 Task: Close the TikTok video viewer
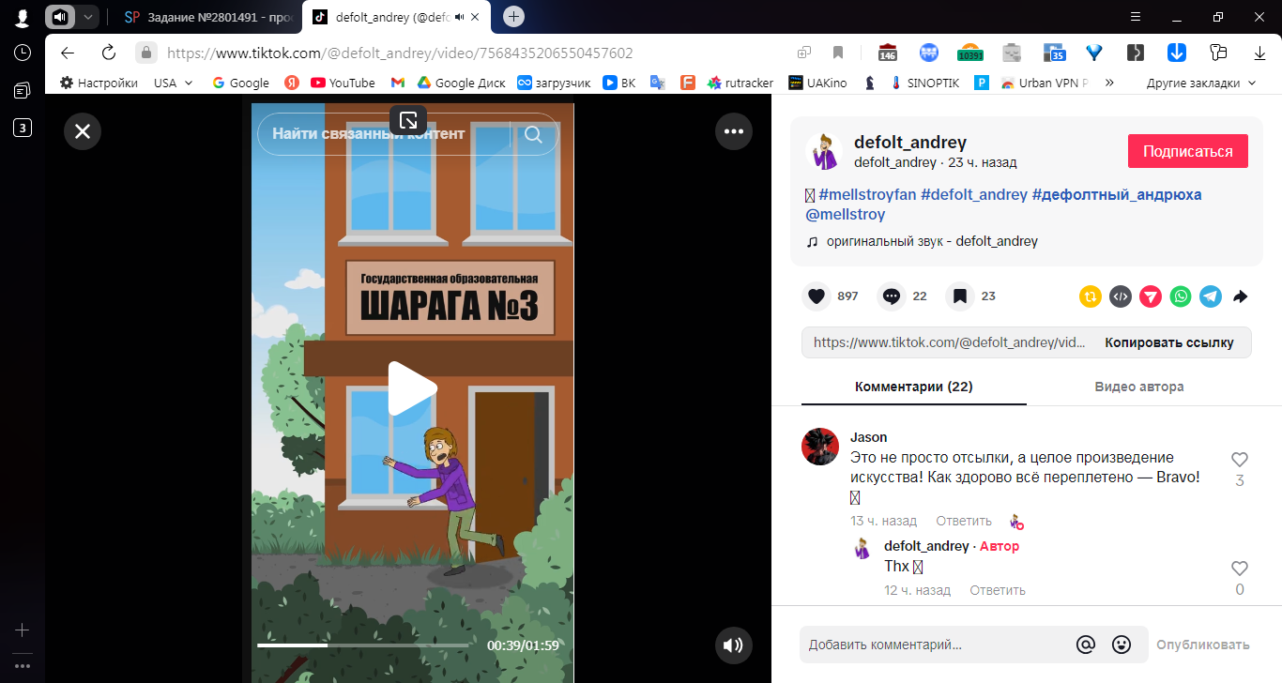[x=83, y=131]
